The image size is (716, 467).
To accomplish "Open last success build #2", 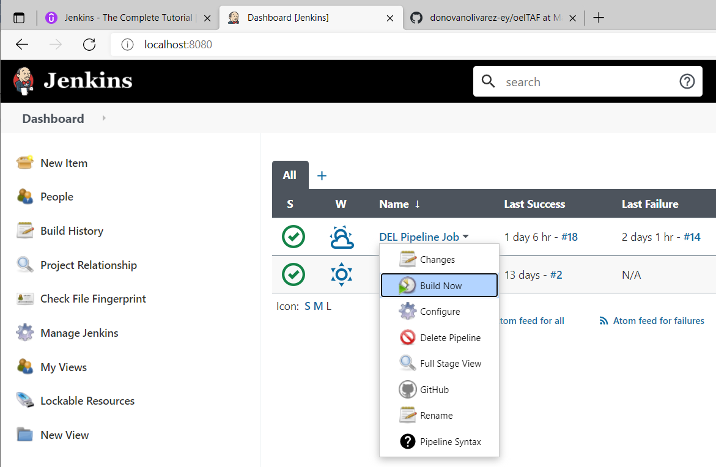I will (556, 275).
